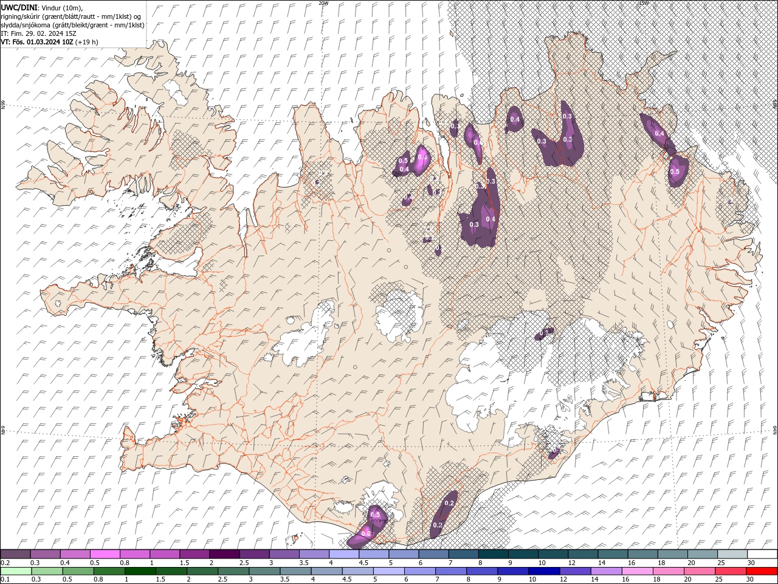Pick the 2.5 swatch in upper snow scale

coord(253,554)
